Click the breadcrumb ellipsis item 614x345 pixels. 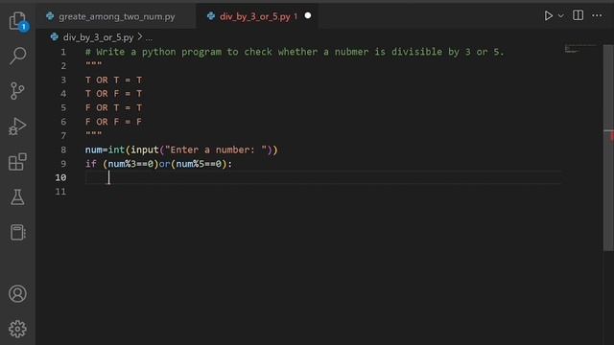click(x=149, y=38)
